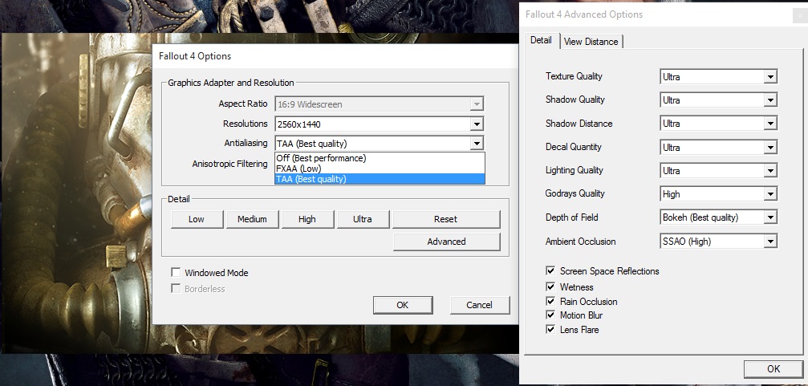Open the Aspect Ratio dropdown
The width and height of the screenshot is (808, 386).
(x=380, y=104)
